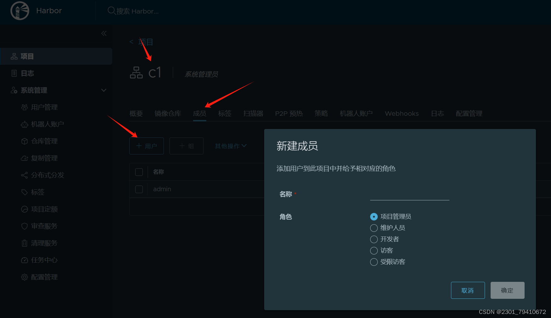Click the admin member name
The width and height of the screenshot is (551, 318).
[162, 189]
